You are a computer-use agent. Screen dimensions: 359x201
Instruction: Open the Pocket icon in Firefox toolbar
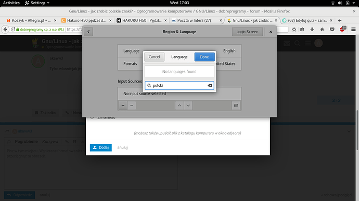[x=332, y=29]
